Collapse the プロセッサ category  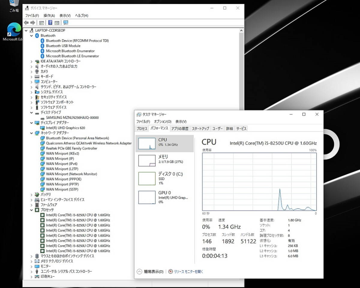pos(31,210)
